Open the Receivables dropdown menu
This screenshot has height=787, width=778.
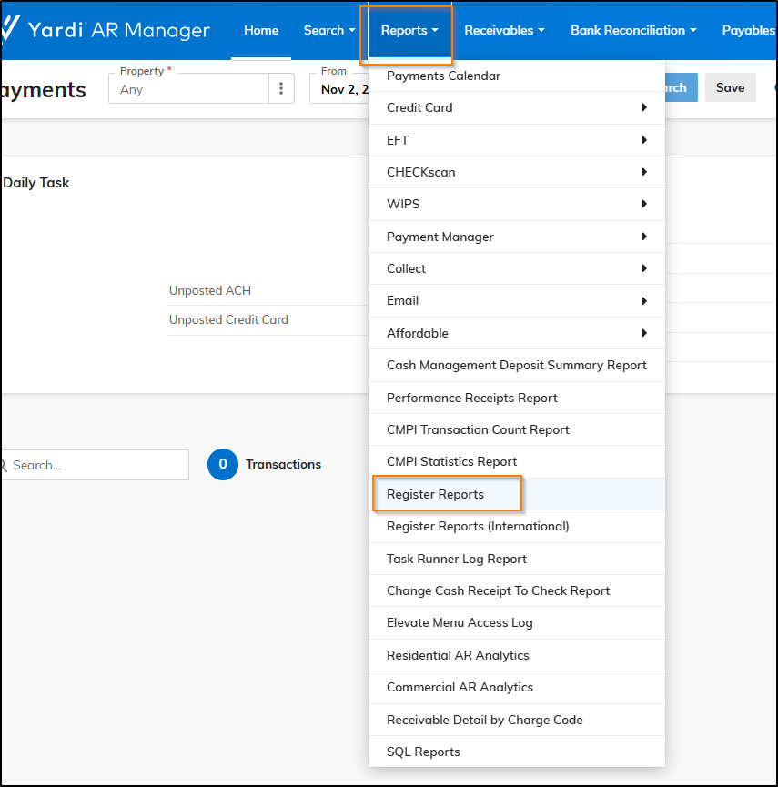tap(504, 31)
